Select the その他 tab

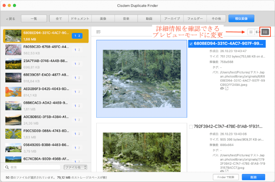[x=216, y=18]
